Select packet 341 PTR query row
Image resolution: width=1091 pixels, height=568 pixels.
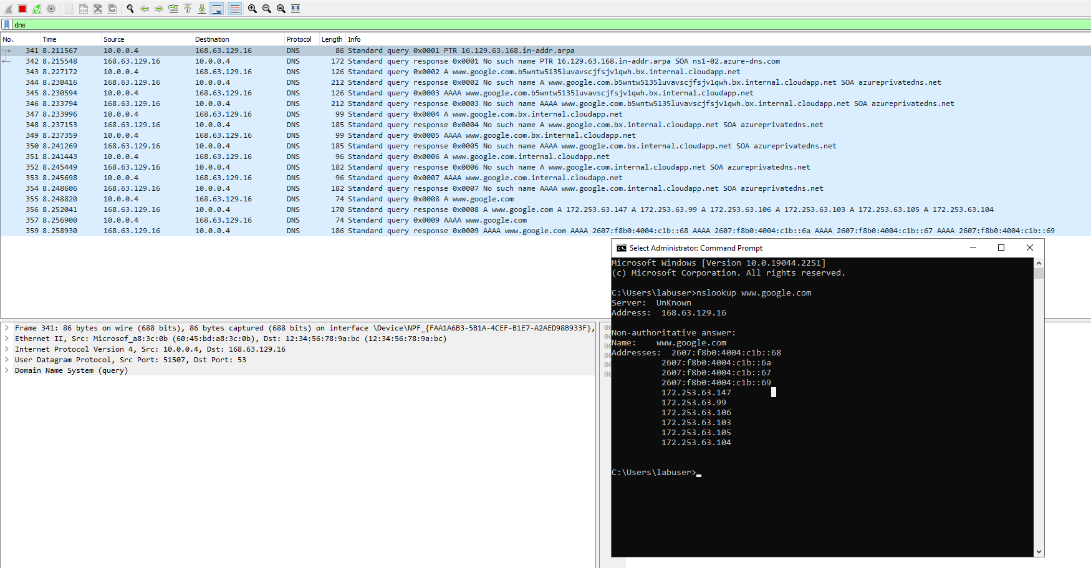click(x=545, y=51)
